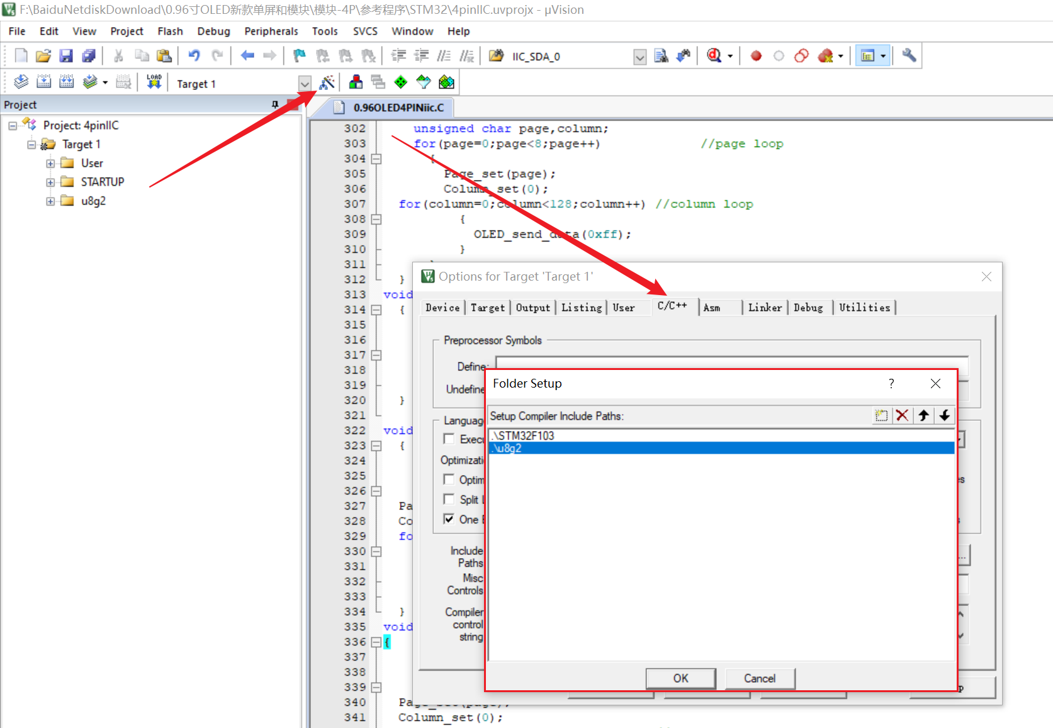The image size is (1053, 728).
Task: Click OK in the Folder Setup dialog
Action: pyautogui.click(x=680, y=678)
